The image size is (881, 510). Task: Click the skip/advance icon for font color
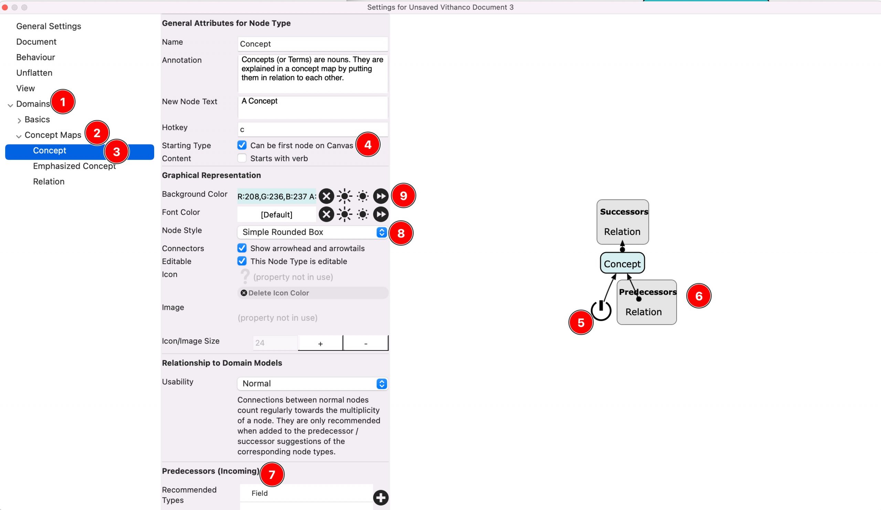(381, 214)
